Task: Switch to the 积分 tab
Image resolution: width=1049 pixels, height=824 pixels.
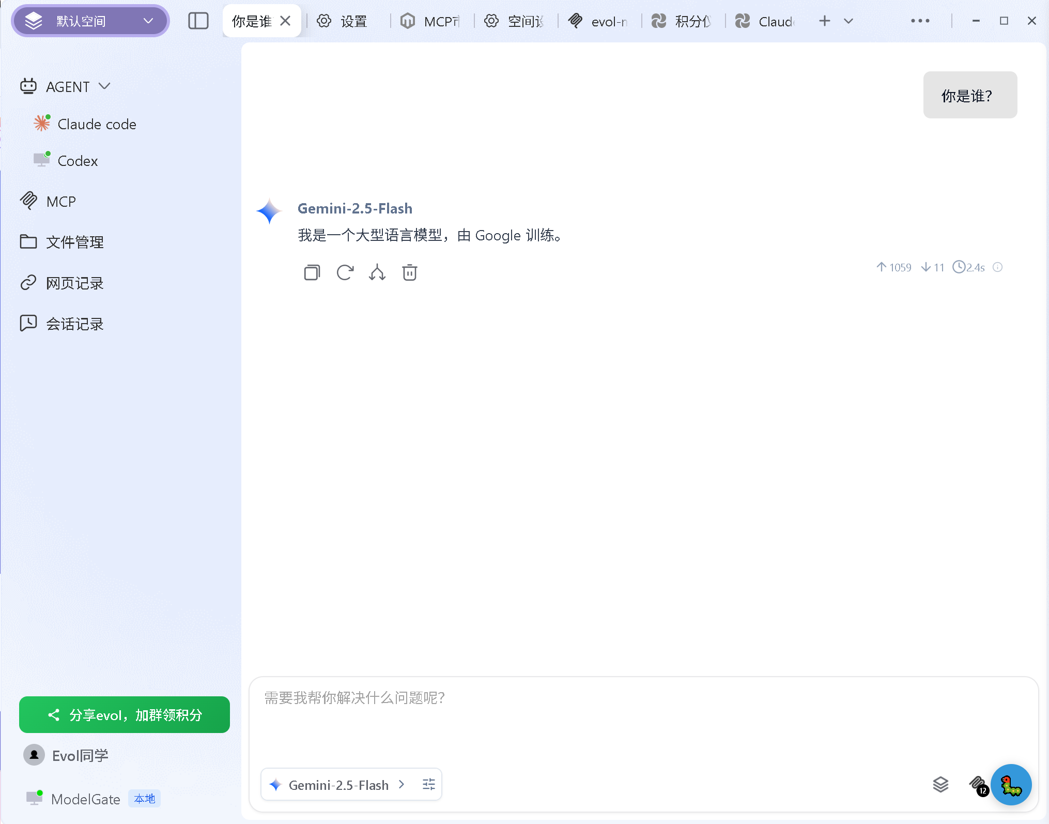Action: [x=692, y=21]
